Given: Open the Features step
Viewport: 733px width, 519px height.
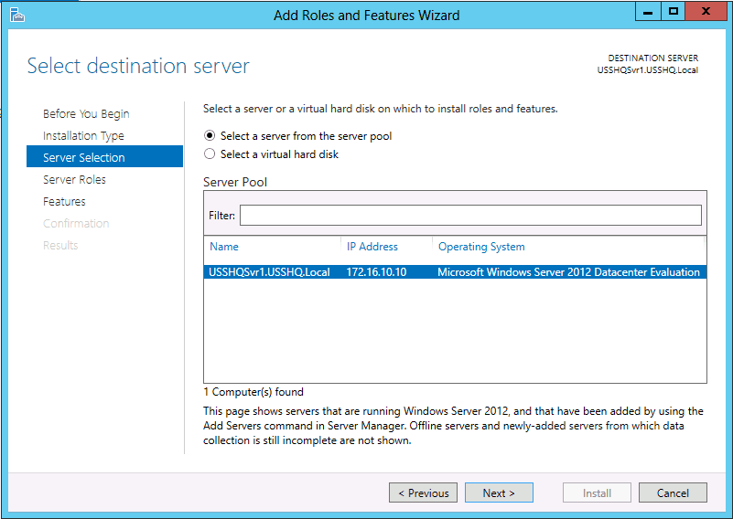Looking at the screenshot, I should (64, 202).
